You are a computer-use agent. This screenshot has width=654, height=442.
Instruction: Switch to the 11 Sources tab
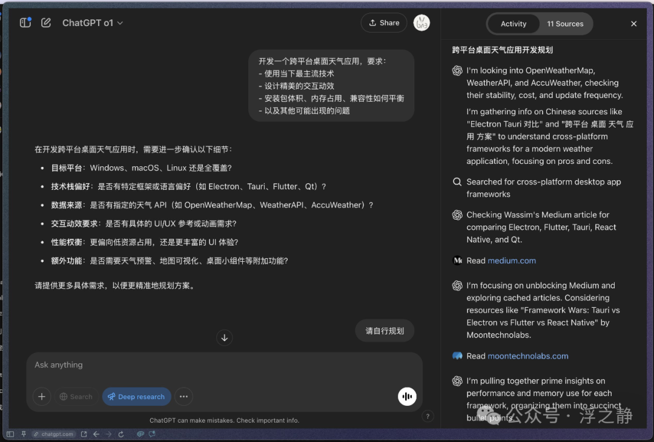point(565,24)
